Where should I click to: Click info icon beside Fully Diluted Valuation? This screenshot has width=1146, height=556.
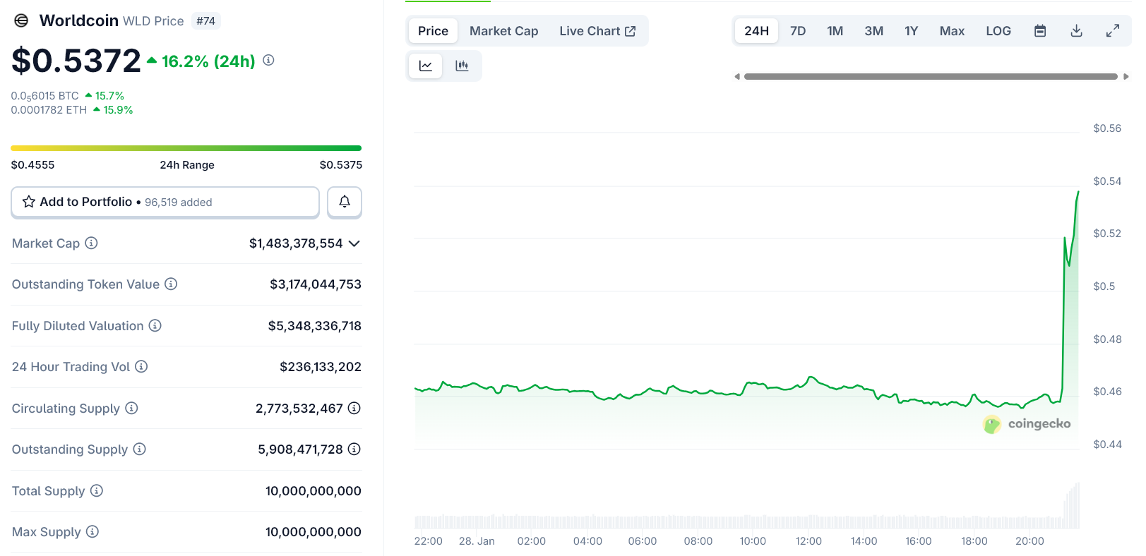(155, 325)
